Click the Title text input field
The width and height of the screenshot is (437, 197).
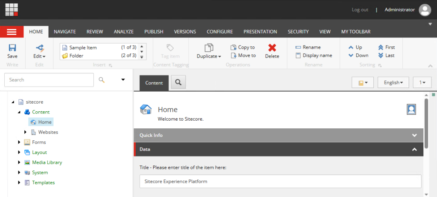(x=280, y=181)
